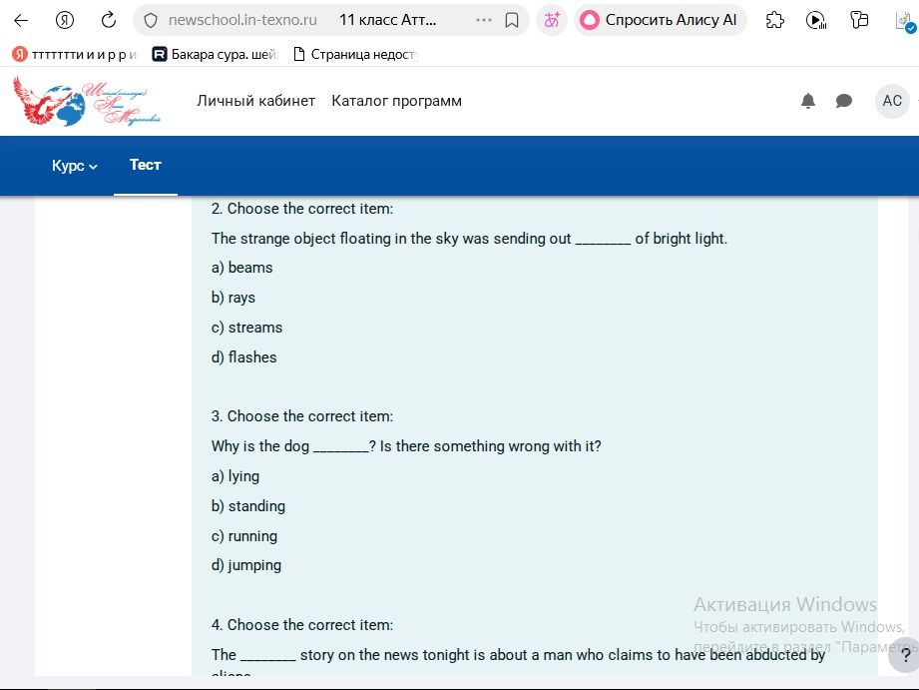Expand the Курс dropdown menu
Image resolution: width=919 pixels, height=690 pixels.
[x=75, y=166]
